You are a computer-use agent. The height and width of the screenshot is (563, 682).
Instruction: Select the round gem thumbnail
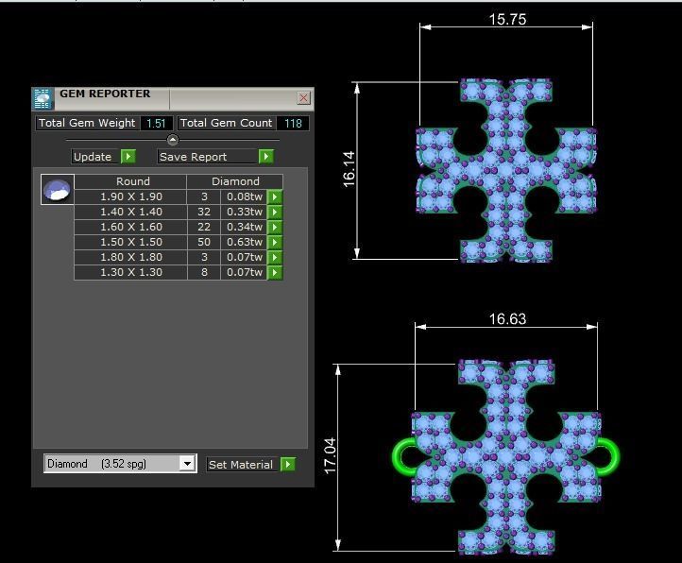[58, 189]
